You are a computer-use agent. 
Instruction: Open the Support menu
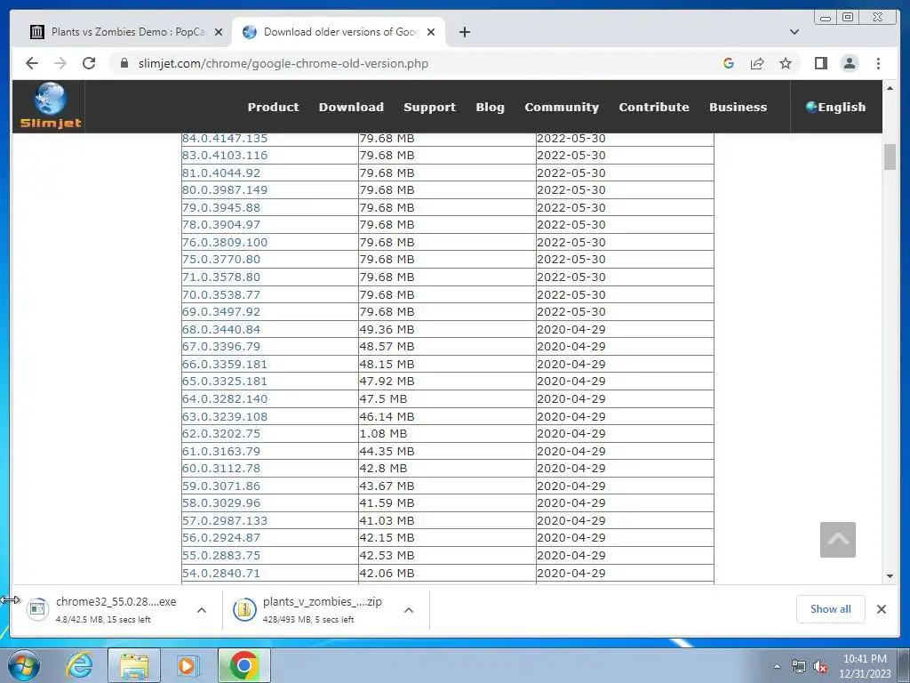click(x=429, y=107)
